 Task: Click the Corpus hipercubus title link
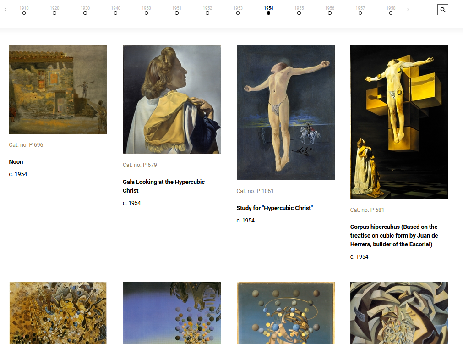click(x=394, y=235)
